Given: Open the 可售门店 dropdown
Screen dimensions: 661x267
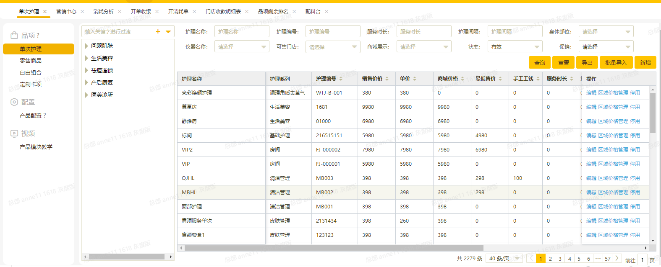Looking at the screenshot, I should point(333,47).
